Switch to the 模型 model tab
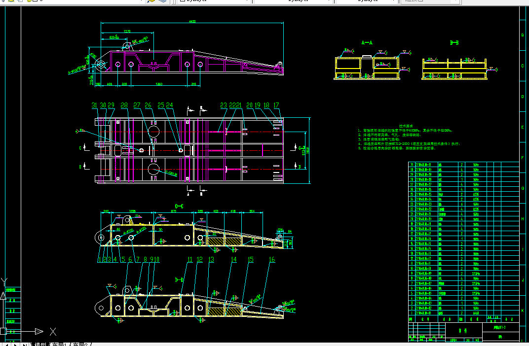 click(x=40, y=344)
